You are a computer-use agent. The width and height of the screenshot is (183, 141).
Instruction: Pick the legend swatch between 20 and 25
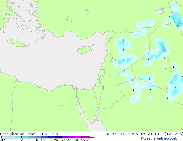51,137
